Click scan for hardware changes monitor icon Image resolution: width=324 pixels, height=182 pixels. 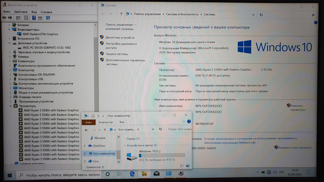(48, 18)
